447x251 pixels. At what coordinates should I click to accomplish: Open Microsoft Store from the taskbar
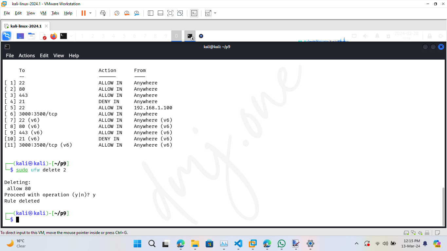(210, 243)
